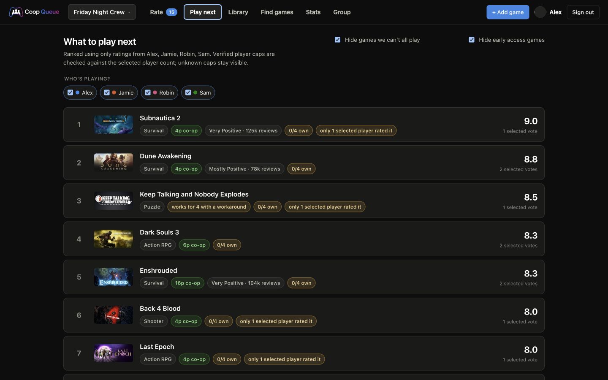Click the 8.5 score for Keep Talking

(531, 197)
